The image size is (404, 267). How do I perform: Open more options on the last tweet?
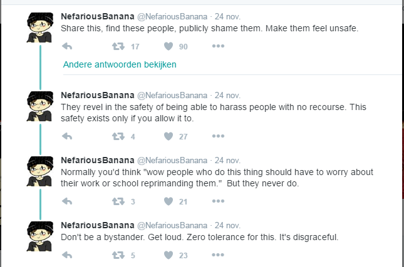tap(218, 255)
